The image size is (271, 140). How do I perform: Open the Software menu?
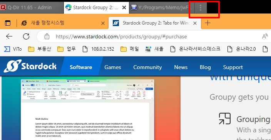click(x=81, y=67)
